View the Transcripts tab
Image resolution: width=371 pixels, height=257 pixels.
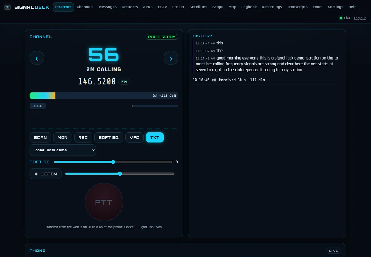(297, 7)
